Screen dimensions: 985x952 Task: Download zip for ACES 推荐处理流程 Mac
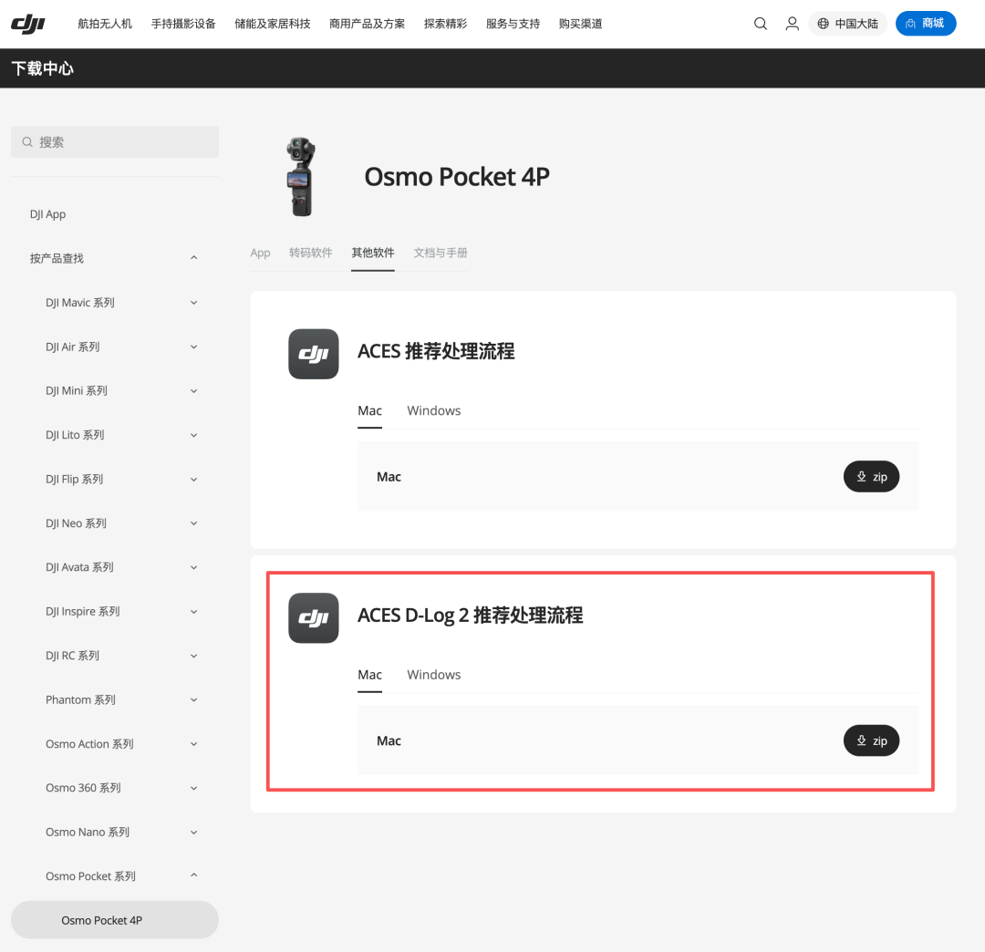(871, 477)
